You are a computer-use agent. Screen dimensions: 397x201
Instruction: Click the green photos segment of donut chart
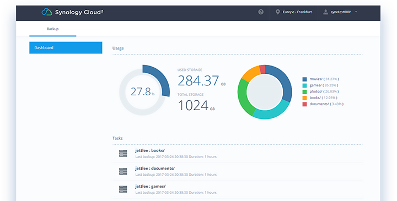tap(244, 97)
